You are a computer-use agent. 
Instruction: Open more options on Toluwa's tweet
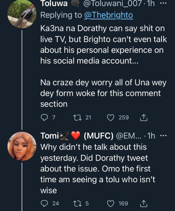[163, 4]
